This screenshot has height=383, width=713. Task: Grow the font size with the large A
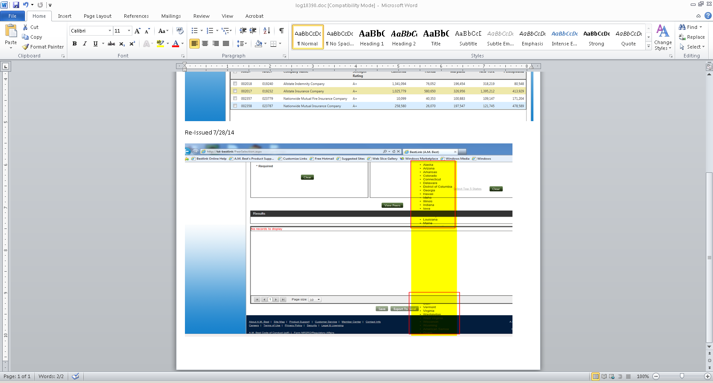[138, 31]
